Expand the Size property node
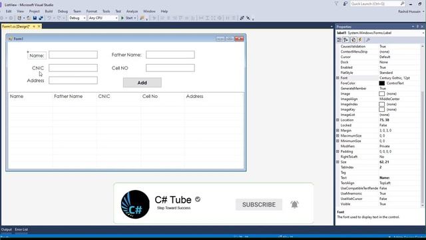 (337, 162)
